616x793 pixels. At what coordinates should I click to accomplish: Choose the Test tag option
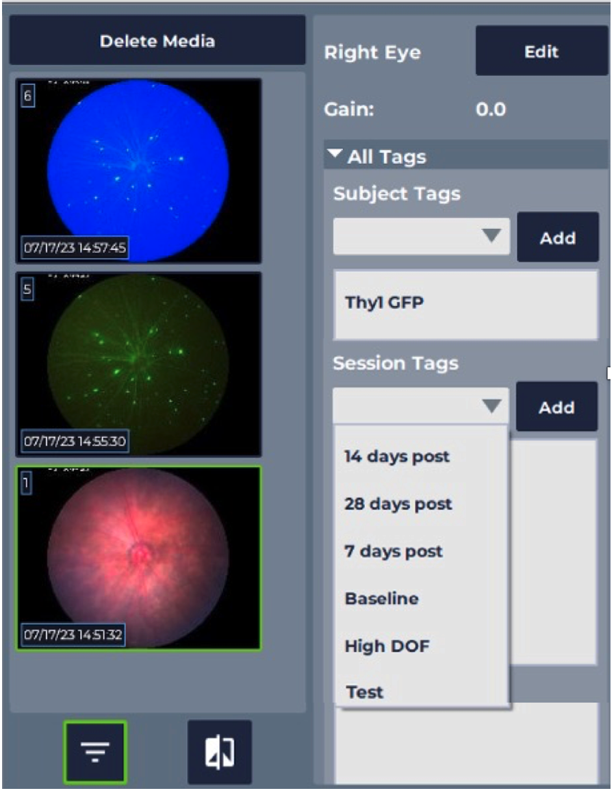[x=364, y=692]
